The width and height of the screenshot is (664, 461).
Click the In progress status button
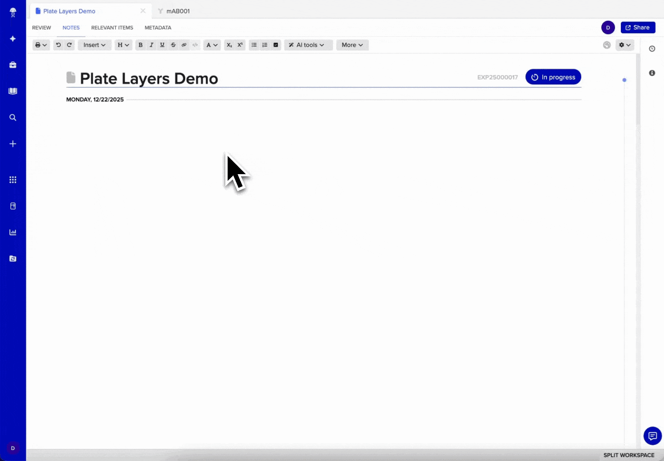point(553,77)
